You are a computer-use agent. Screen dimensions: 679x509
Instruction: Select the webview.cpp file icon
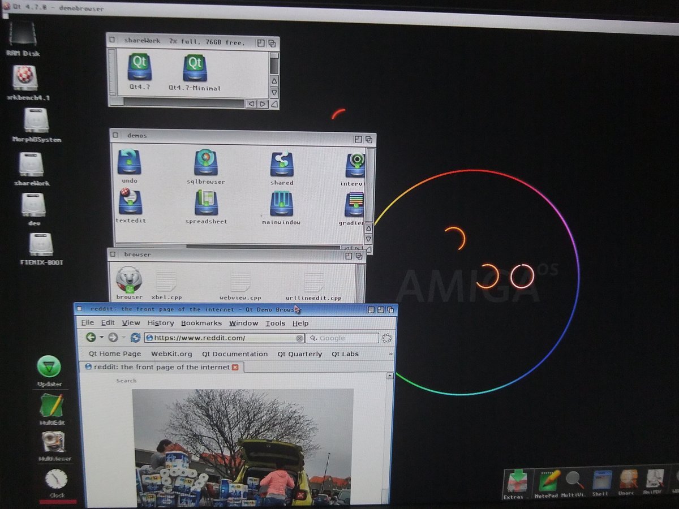pos(240,282)
